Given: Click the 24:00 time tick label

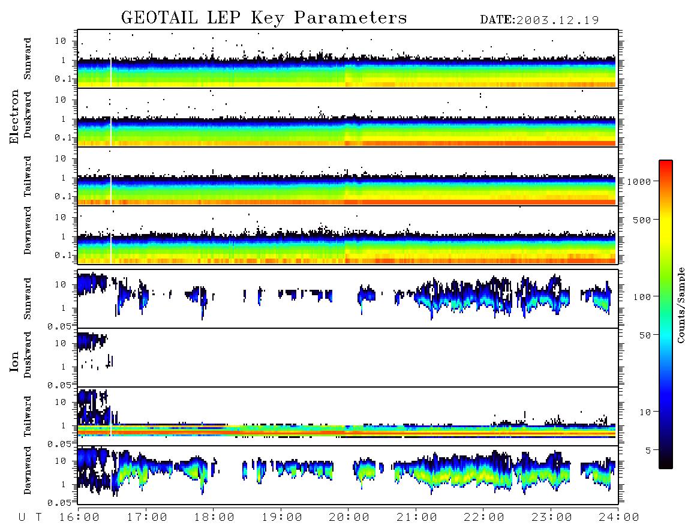Looking at the screenshot, I should 619,518.
